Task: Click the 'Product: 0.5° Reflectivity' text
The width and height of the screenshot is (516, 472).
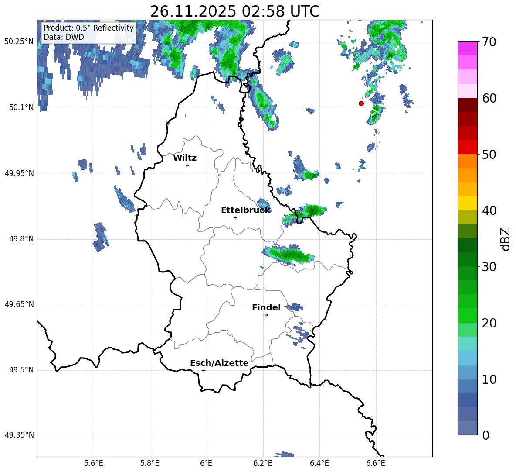Action: [88, 28]
